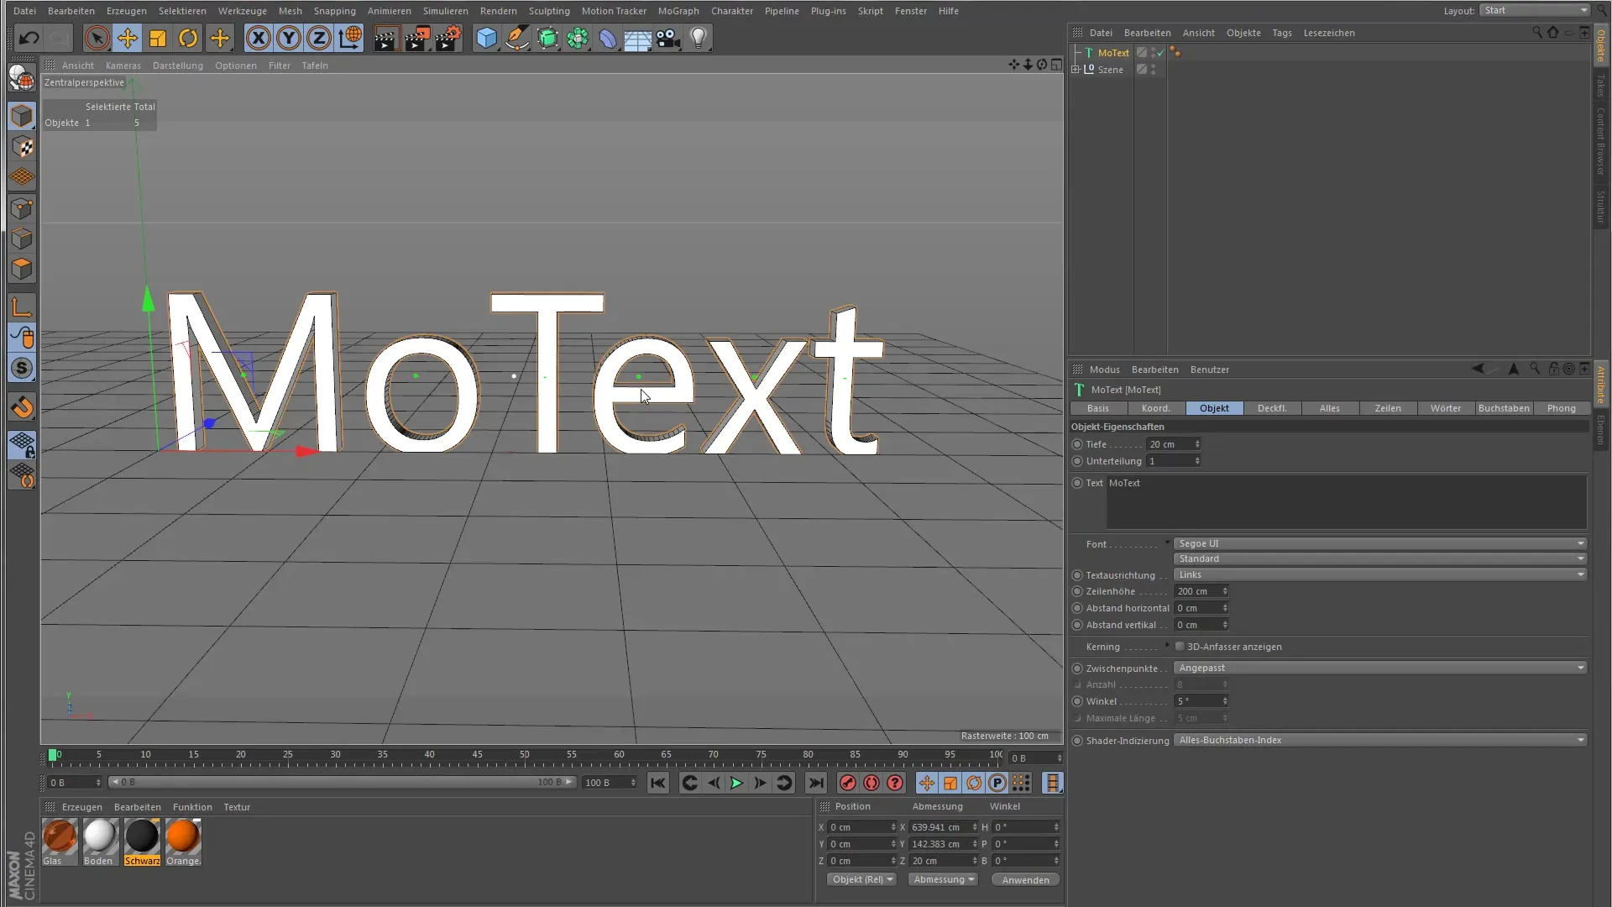1612x907 pixels.
Task: Open the Font family dropdown Segoe UI
Action: coord(1380,543)
